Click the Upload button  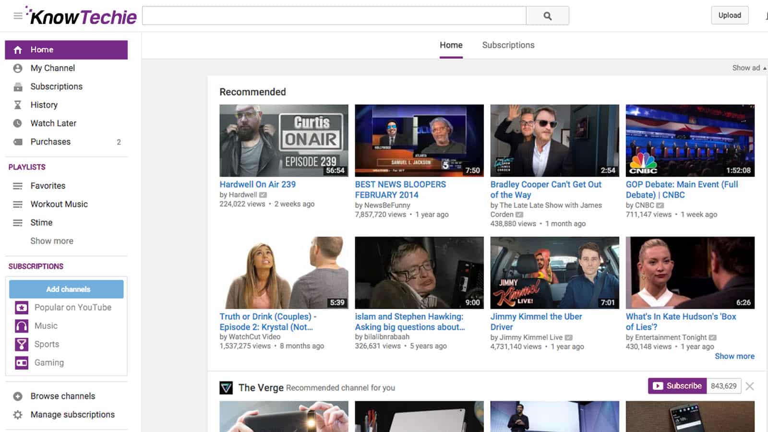(x=730, y=15)
